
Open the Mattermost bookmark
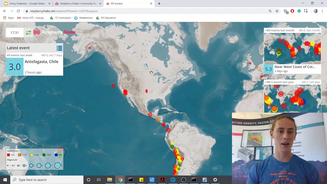(x=84, y=18)
